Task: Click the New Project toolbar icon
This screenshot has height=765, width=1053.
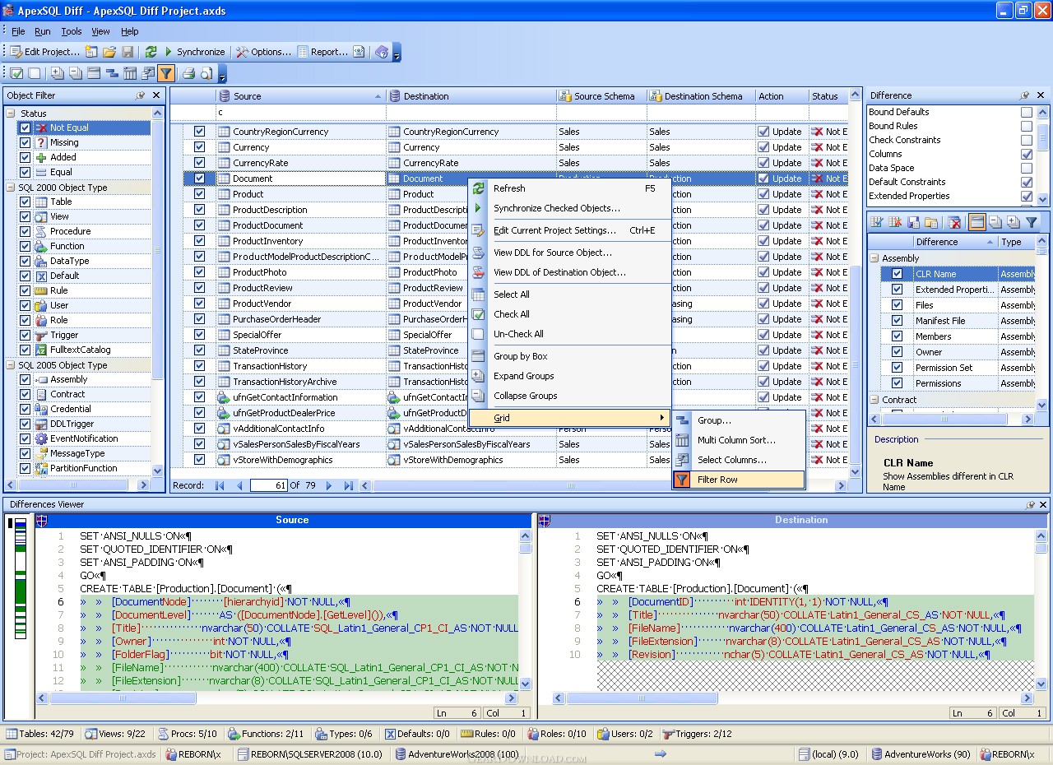Action: [x=91, y=52]
